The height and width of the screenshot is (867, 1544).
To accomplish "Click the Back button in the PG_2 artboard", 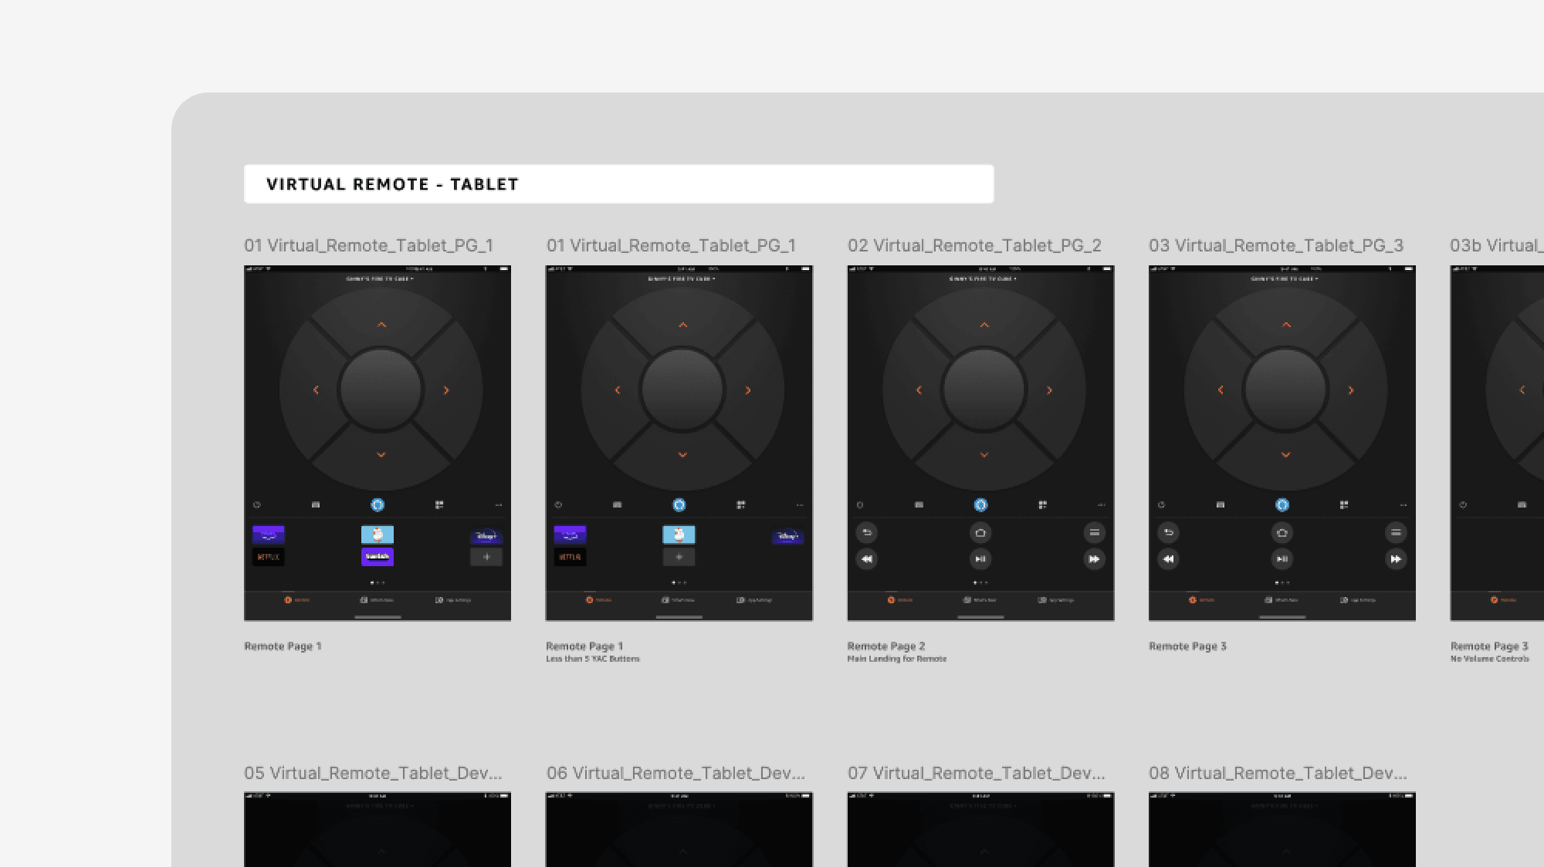I will pos(867,532).
